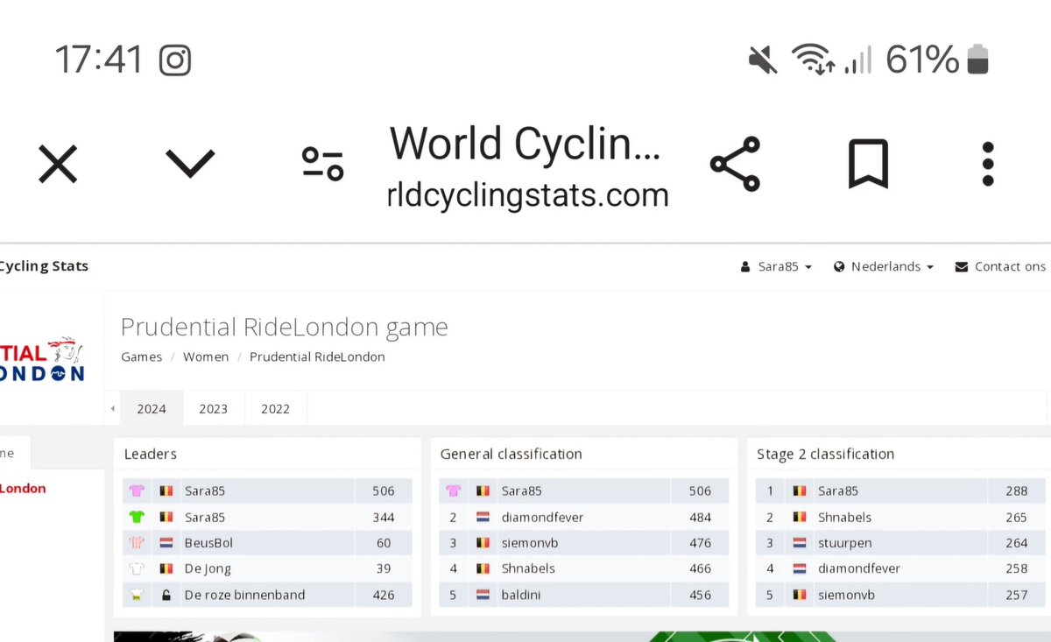
Task: Tap the muted sound status icon
Action: [763, 60]
